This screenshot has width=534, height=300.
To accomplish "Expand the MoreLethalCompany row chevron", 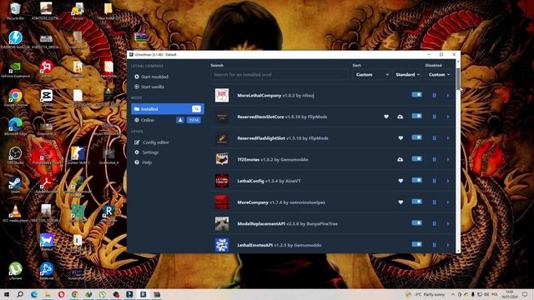I will click(x=448, y=96).
